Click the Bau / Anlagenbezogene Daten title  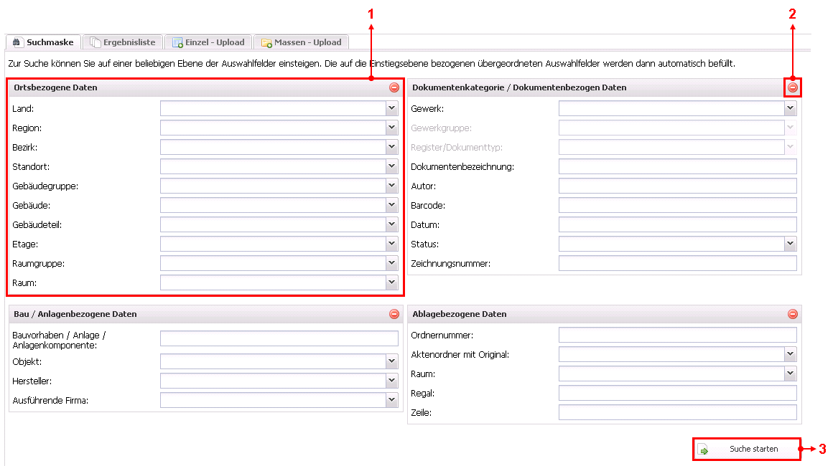click(x=75, y=314)
